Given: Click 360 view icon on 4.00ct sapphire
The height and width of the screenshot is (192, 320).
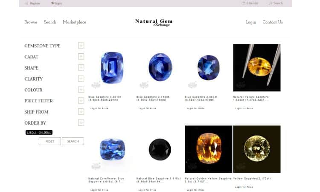Looking at the screenshot, I should coord(96,84).
